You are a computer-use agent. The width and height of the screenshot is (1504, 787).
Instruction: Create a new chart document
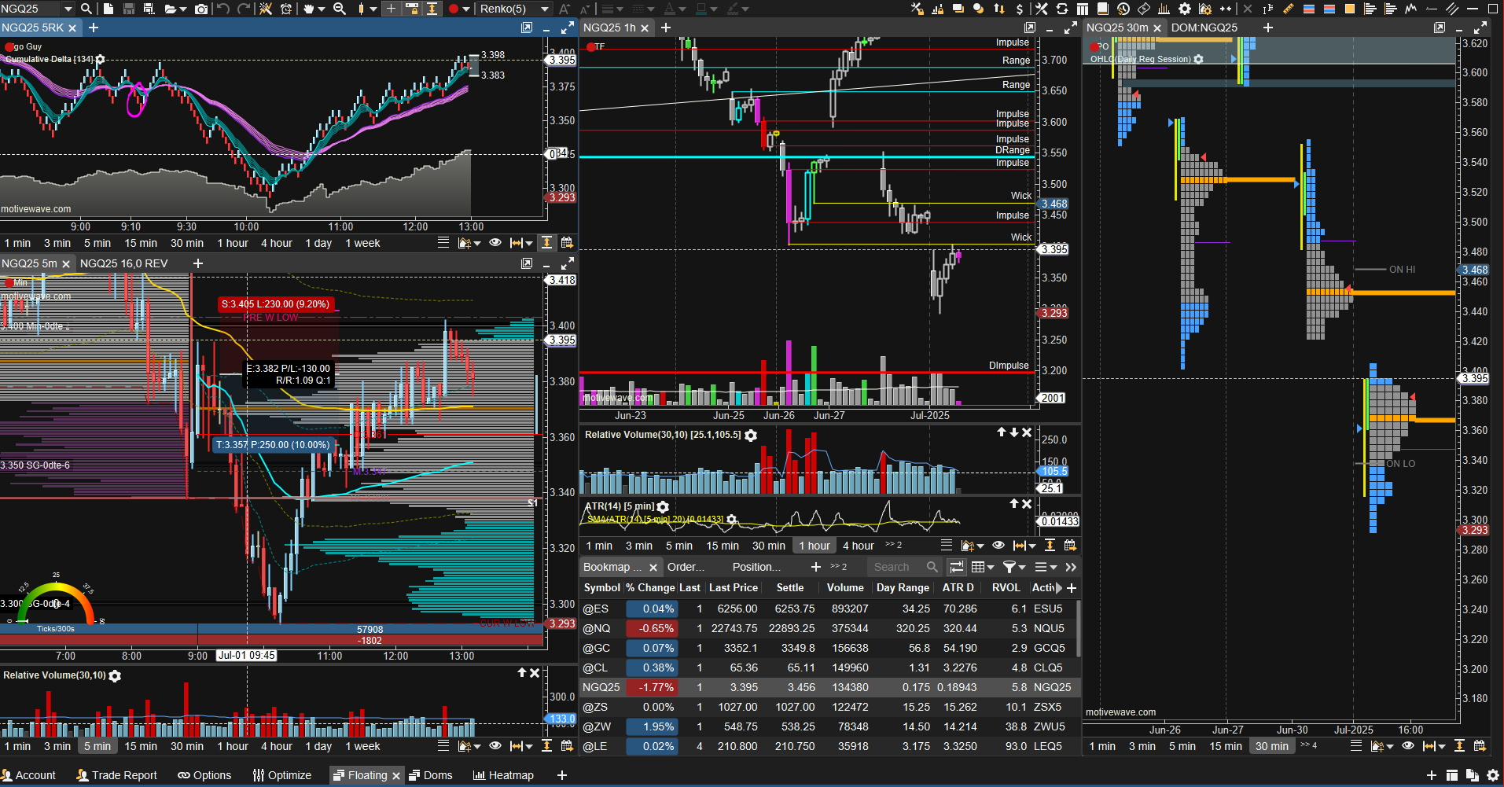tap(108, 9)
